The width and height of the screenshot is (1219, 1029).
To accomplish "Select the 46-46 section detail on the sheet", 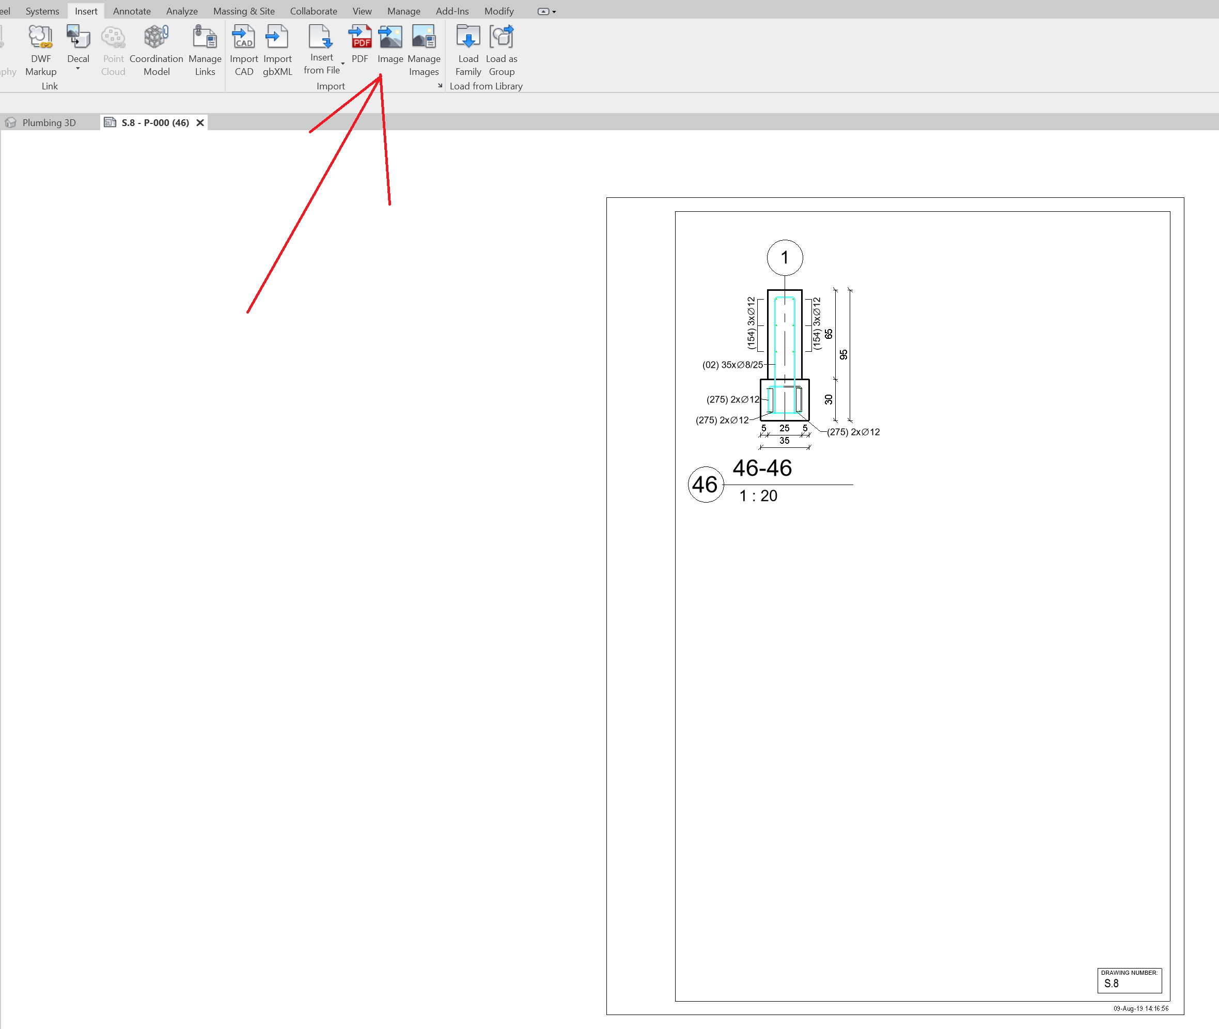I will coord(785,362).
